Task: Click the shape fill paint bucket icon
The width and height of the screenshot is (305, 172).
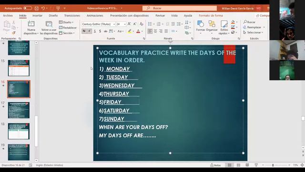Action: pyautogui.click(x=233, y=22)
